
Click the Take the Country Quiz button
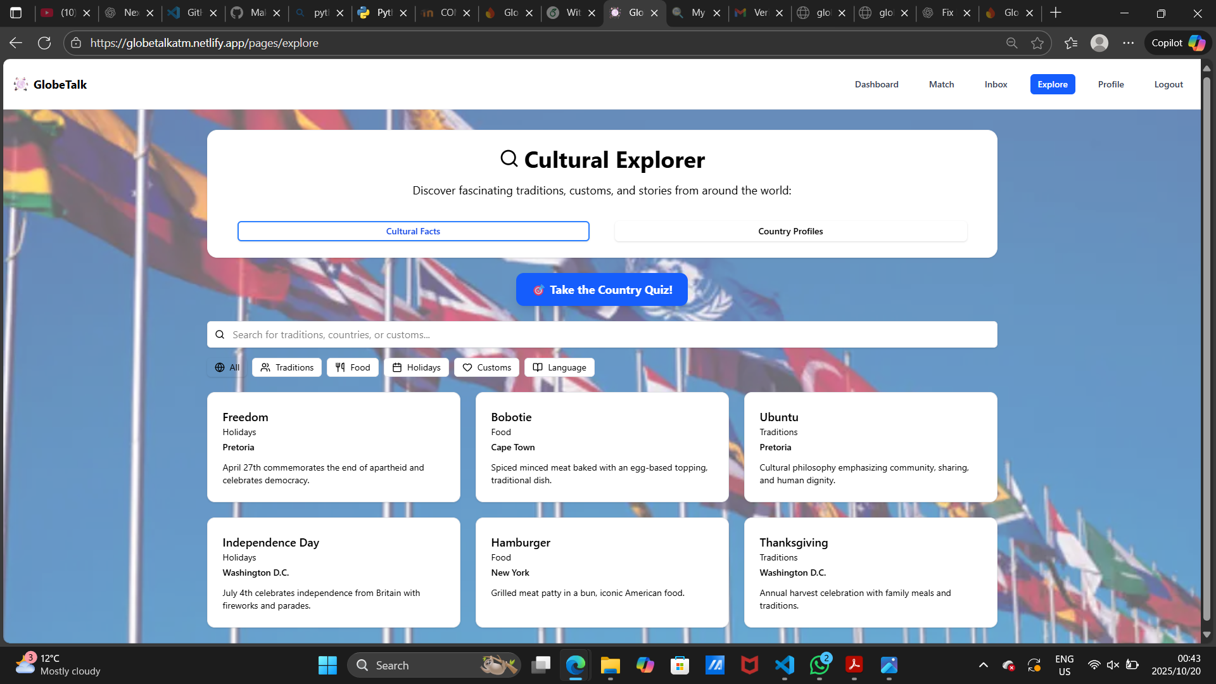coord(601,289)
